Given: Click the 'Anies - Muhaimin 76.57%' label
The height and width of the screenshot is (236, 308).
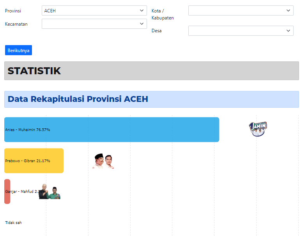Looking at the screenshot, I should tap(28, 129).
